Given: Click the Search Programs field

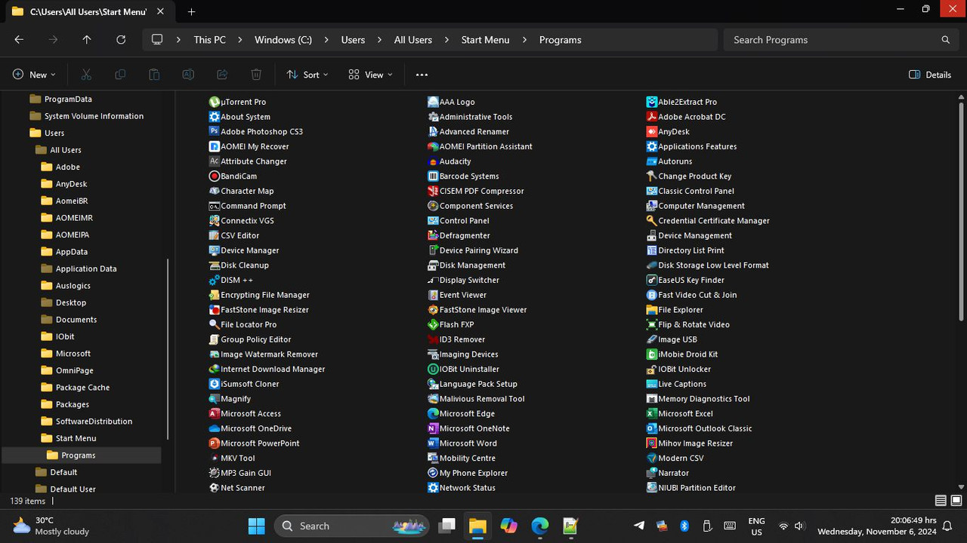Looking at the screenshot, I should click(x=842, y=40).
